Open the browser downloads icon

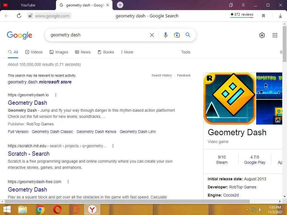point(280,16)
